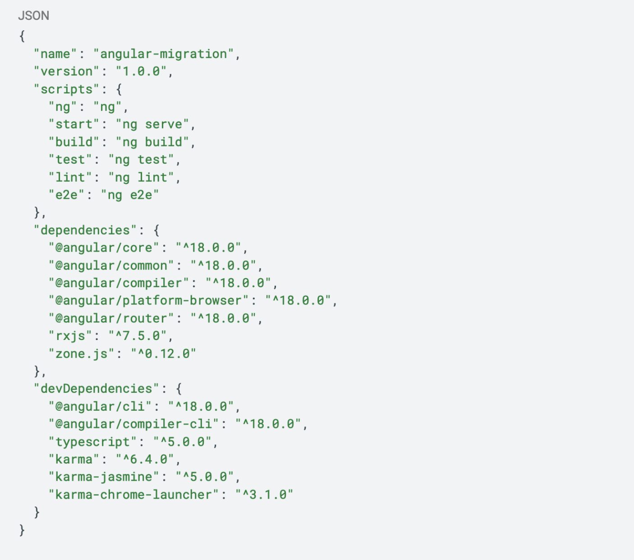Click the JSON label above the code
Viewport: 634px width, 560px height.
[34, 16]
